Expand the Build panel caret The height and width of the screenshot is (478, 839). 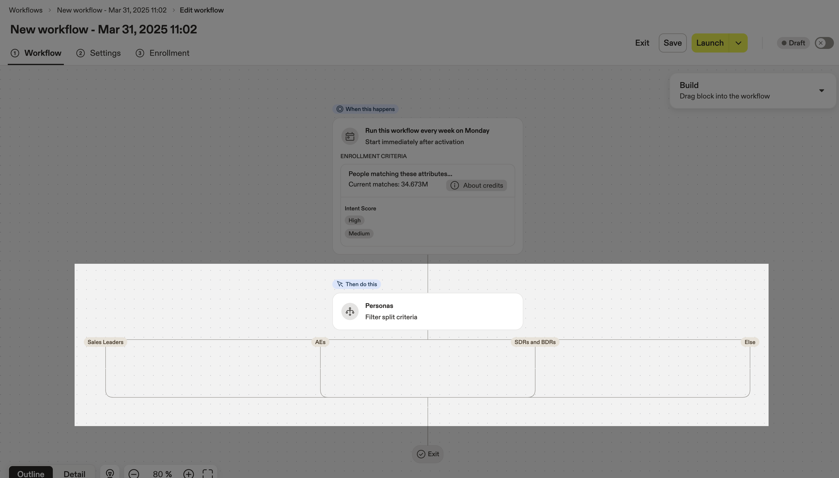(x=821, y=91)
